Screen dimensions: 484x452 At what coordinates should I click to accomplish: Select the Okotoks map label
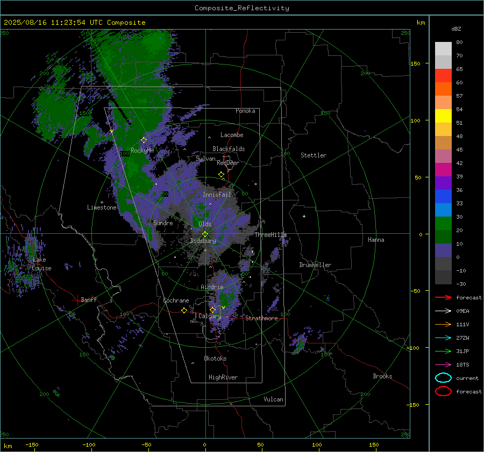(215, 358)
